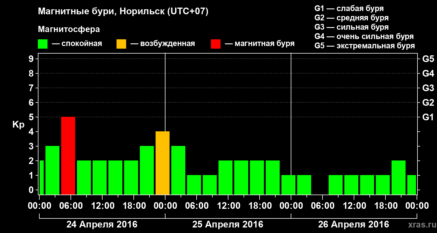This screenshot has width=437, height=233.
Task: Click the G3 label on right axis
Action: pyautogui.click(x=428, y=88)
